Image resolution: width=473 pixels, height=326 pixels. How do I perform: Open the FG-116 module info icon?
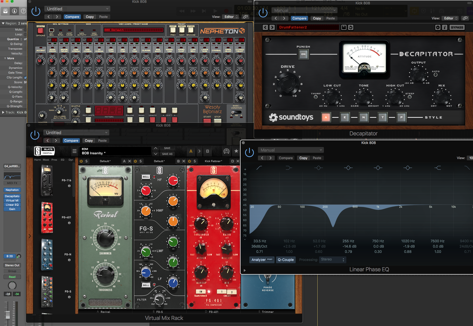click(x=69, y=186)
